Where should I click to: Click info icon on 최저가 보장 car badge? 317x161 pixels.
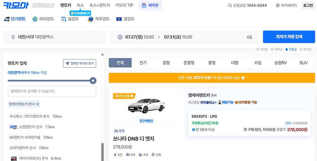tap(132, 96)
